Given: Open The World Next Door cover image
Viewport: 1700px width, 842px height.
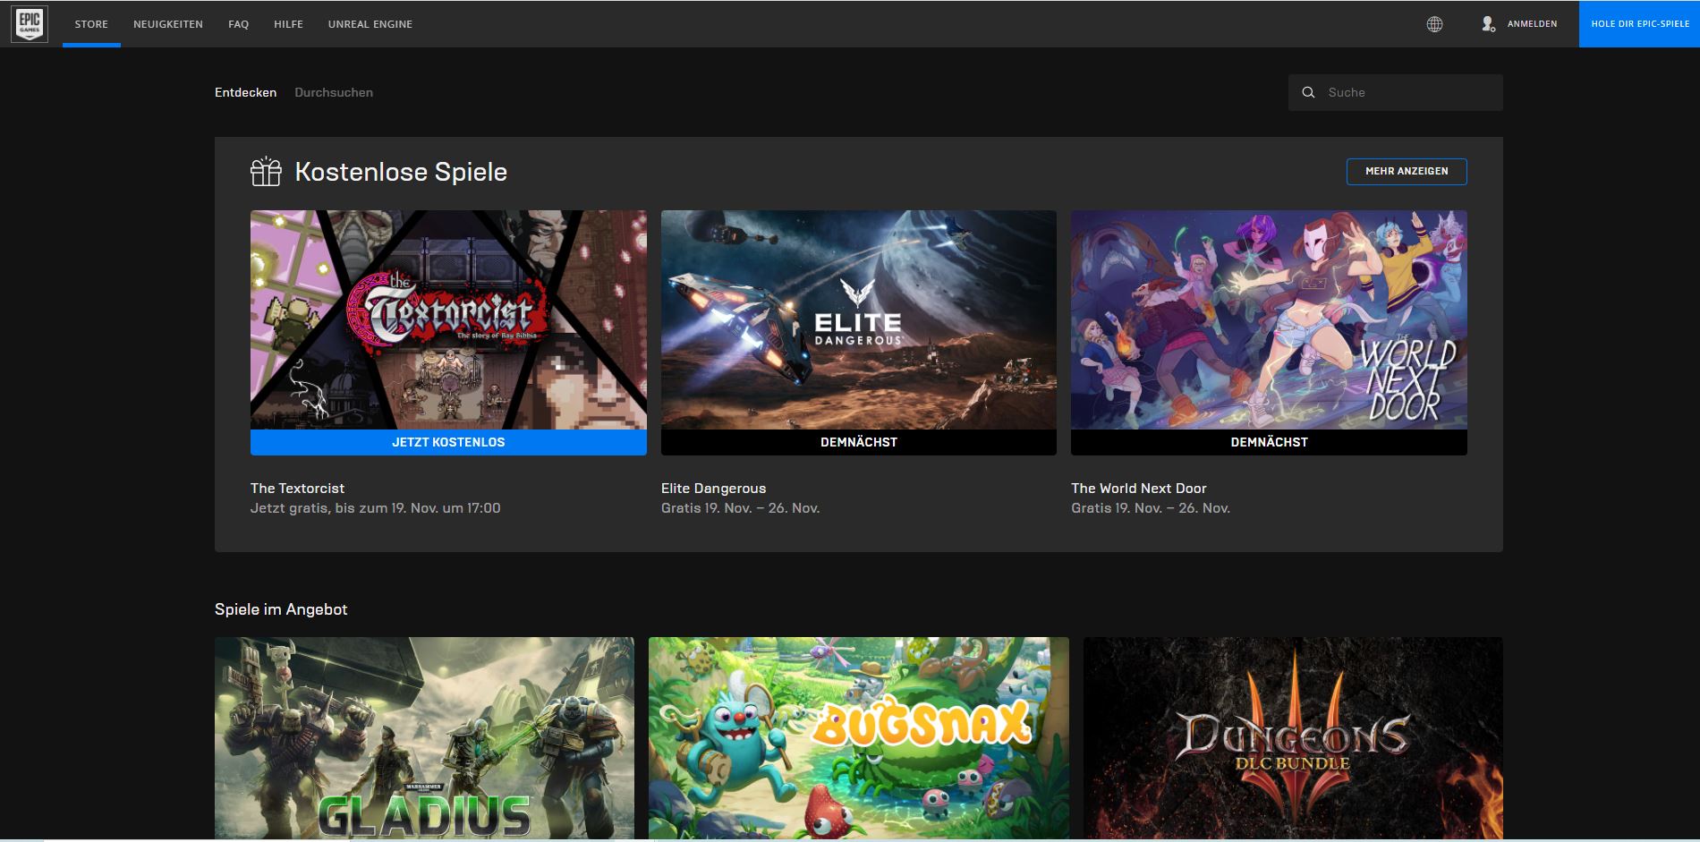Looking at the screenshot, I should [x=1269, y=319].
